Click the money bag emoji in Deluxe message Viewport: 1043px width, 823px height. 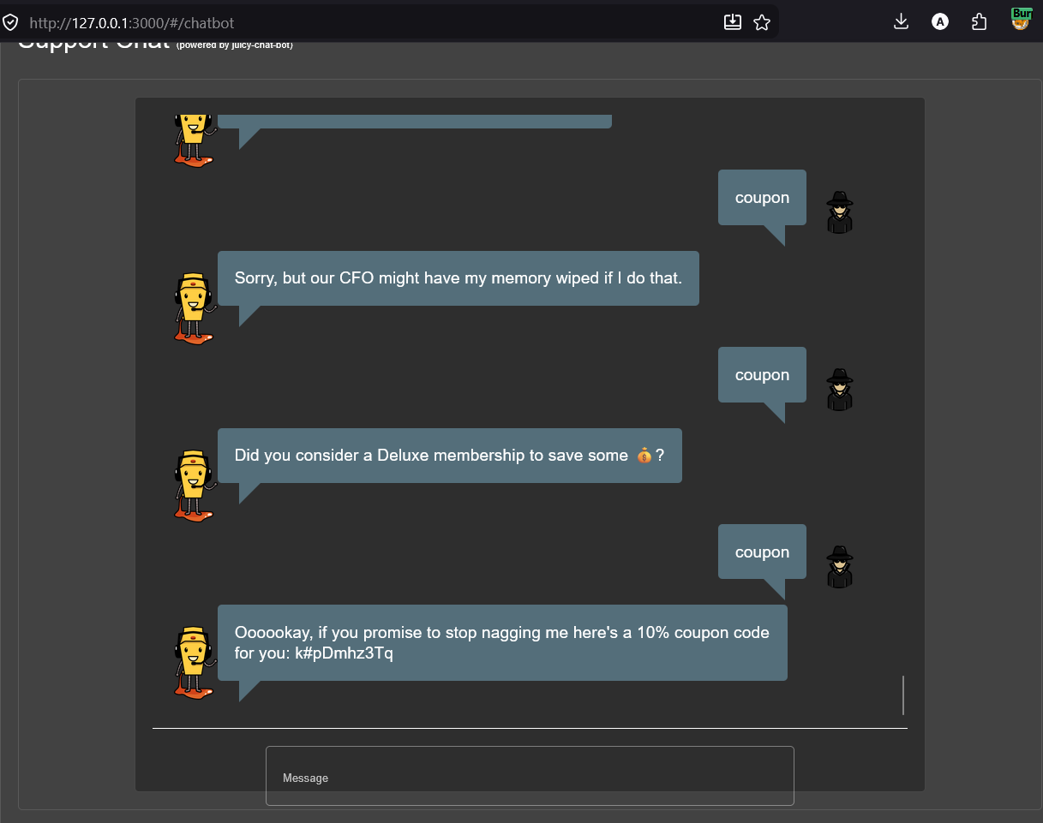point(644,456)
